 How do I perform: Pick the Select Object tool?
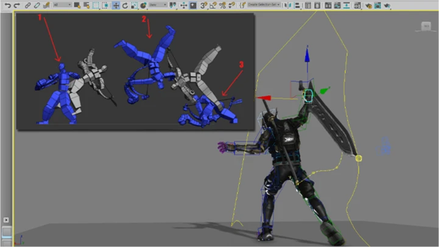[x=77, y=5]
